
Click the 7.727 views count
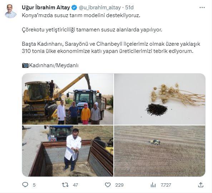pos(166,185)
